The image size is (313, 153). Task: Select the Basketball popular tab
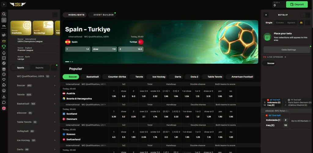coord(92,77)
